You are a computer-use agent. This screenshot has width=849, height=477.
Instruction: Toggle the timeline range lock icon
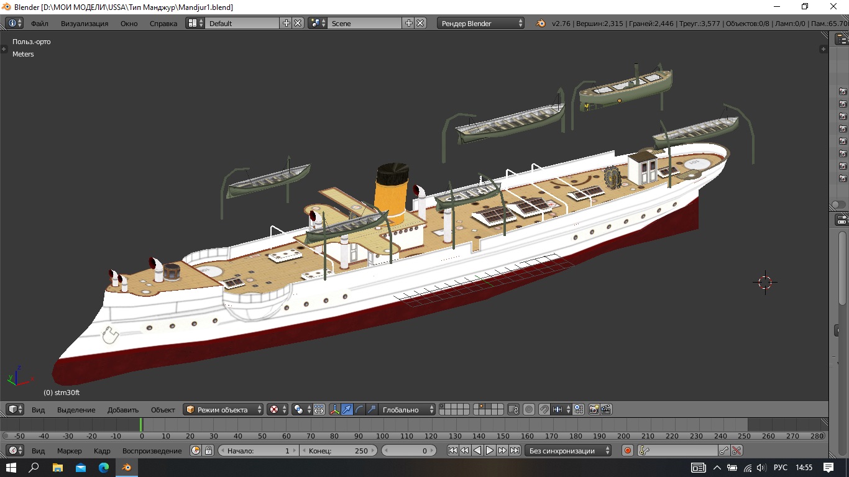click(x=208, y=450)
